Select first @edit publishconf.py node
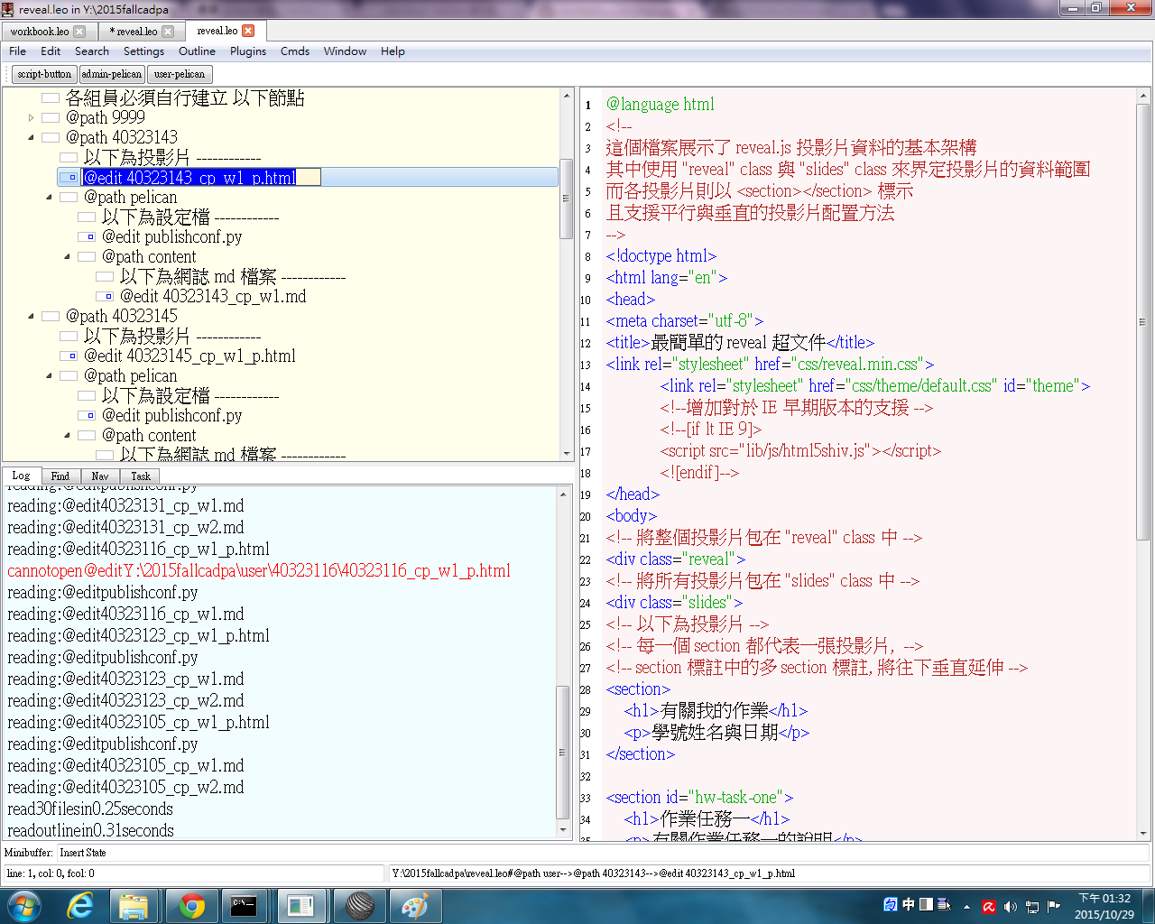Viewport: 1155px width, 924px height. coord(171,236)
